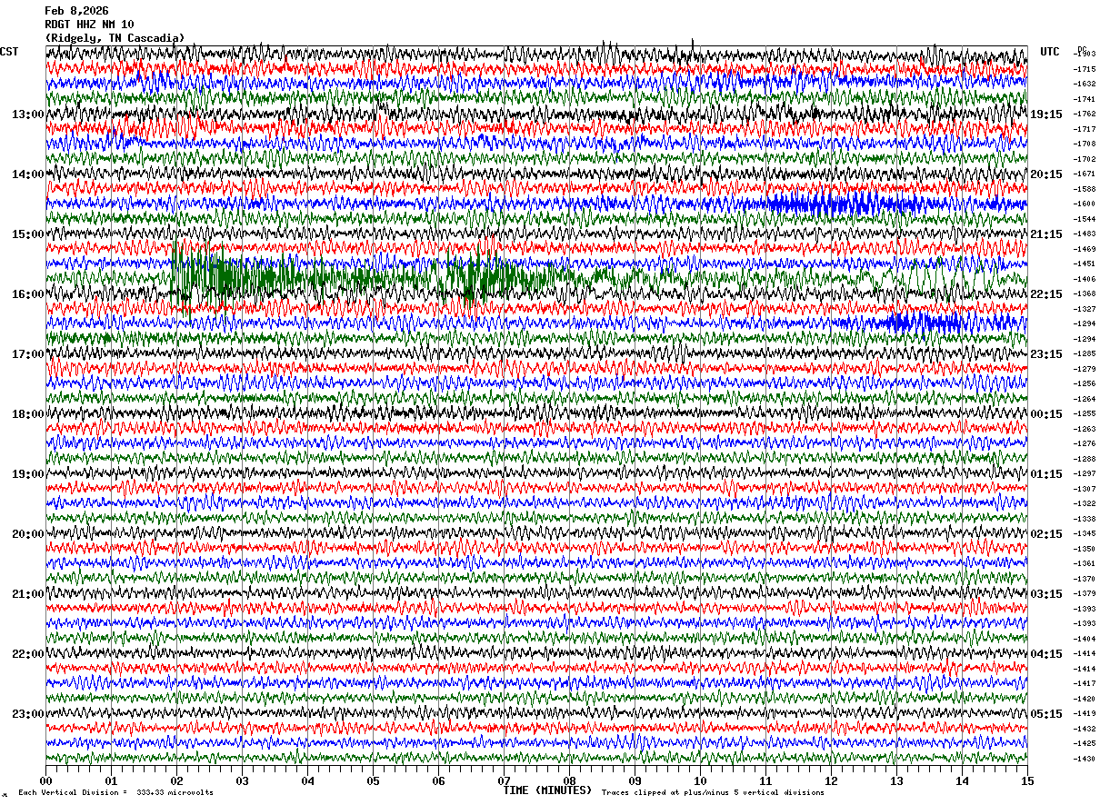The width and height of the screenshot is (1100, 805).
Task: Click the station name (Ridgely, TN Cascadia)
Action: (x=115, y=38)
